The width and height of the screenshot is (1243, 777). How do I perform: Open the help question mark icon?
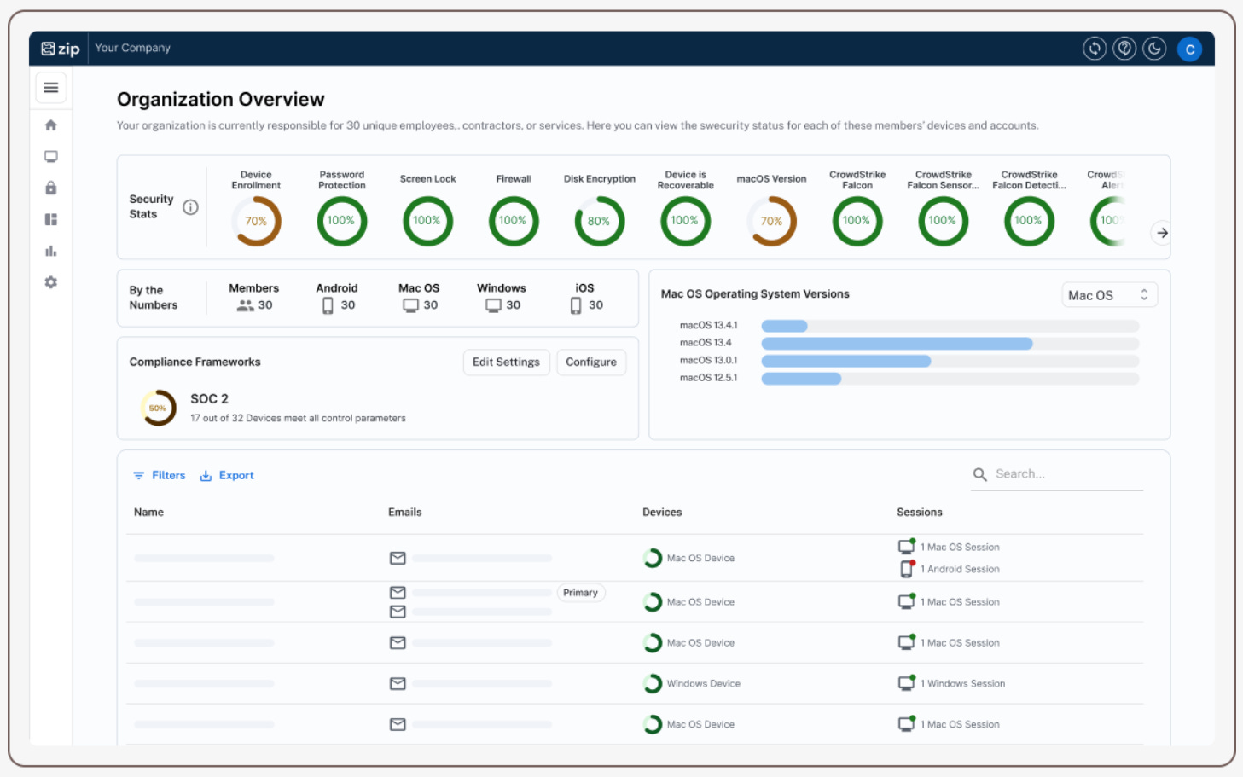pos(1124,49)
